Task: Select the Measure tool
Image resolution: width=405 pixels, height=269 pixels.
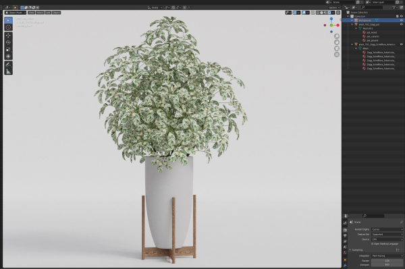Action: [x=8, y=71]
